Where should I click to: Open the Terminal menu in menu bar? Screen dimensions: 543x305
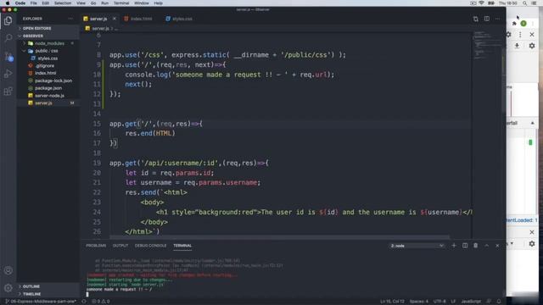point(121,3)
